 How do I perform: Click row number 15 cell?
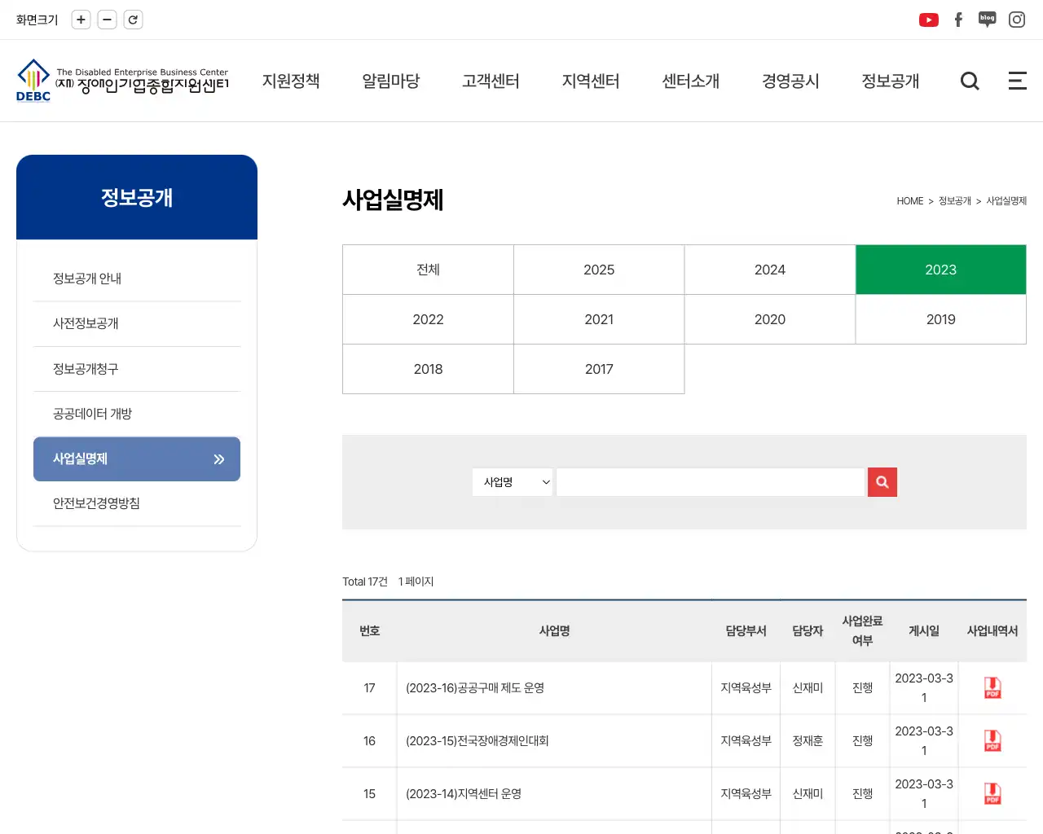point(369,794)
